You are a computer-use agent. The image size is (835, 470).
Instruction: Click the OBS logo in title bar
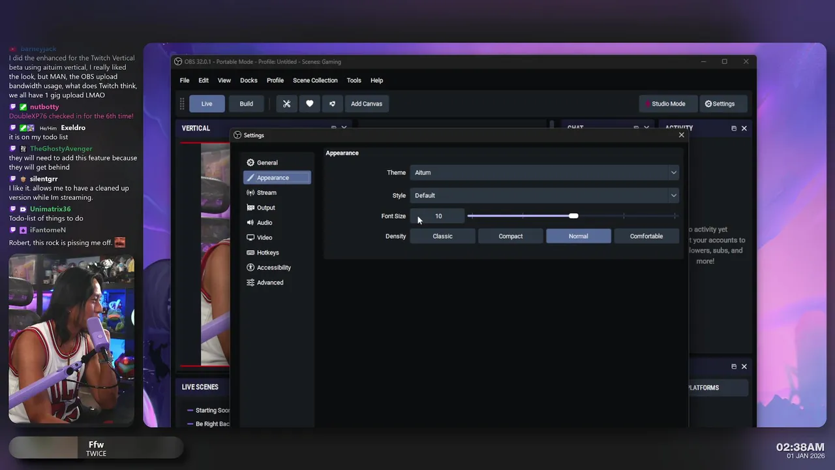click(x=178, y=62)
